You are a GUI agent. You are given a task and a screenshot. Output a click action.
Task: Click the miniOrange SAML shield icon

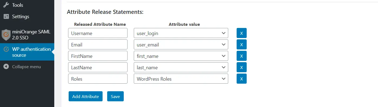6,35
